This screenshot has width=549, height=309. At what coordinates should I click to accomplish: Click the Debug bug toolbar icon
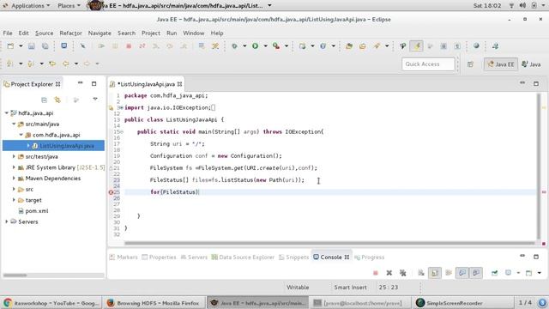point(234,45)
